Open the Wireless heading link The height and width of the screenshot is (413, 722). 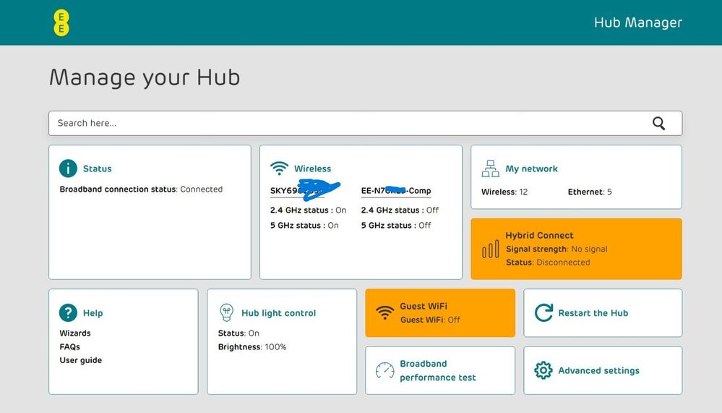pyautogui.click(x=313, y=169)
